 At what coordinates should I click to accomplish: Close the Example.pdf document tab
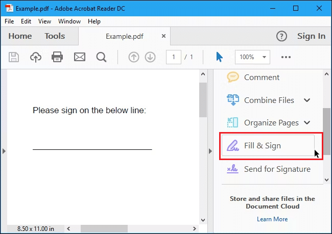click(x=163, y=36)
